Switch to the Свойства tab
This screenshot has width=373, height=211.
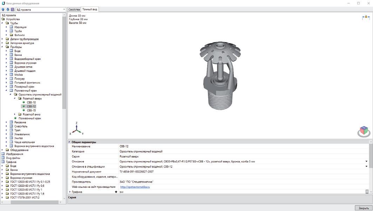click(x=74, y=9)
